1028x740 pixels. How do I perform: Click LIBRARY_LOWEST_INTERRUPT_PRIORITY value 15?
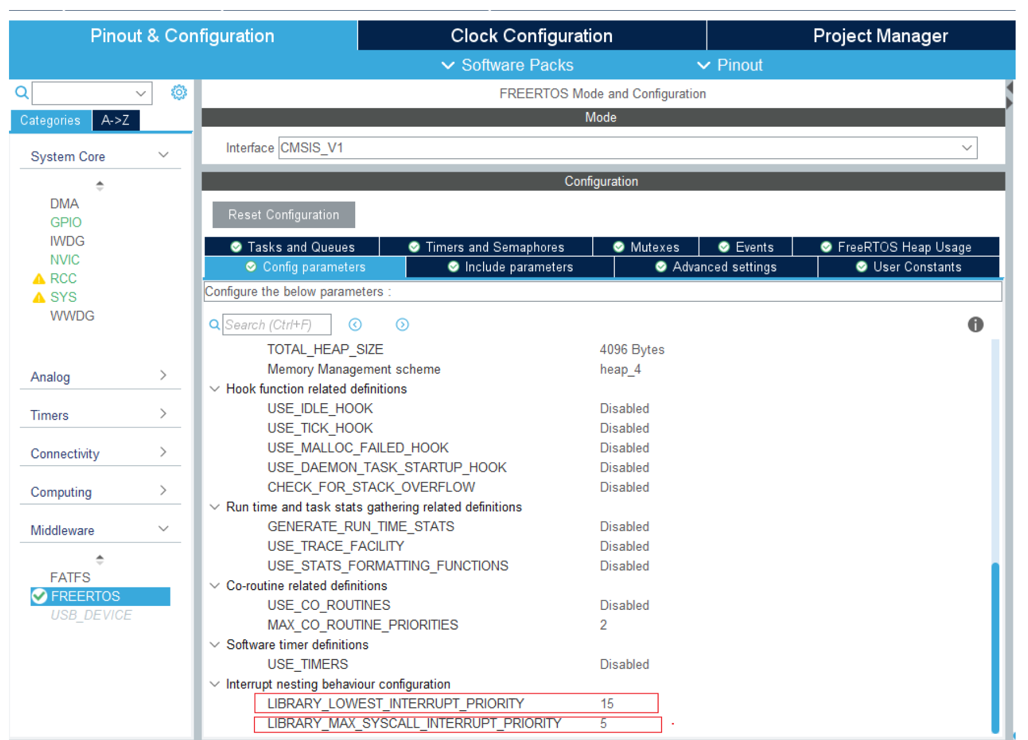pyautogui.click(x=607, y=703)
